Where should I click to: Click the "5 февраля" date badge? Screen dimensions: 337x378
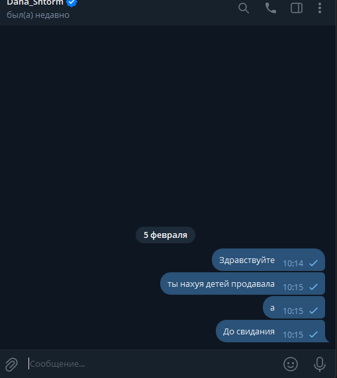pos(166,235)
